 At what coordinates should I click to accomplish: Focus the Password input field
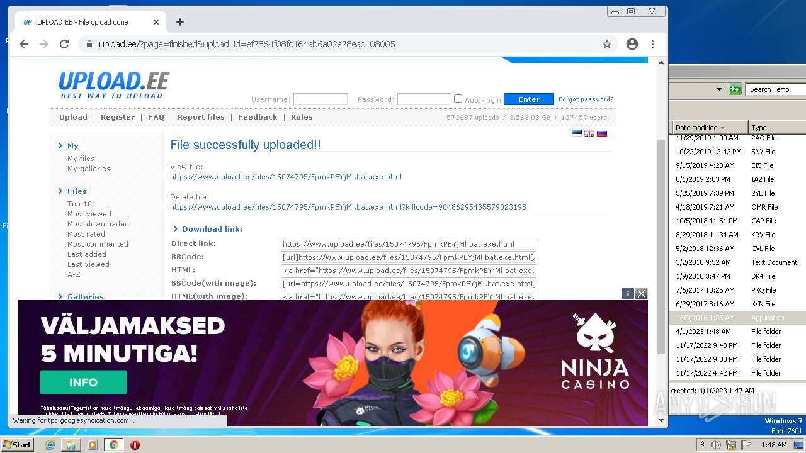(424, 99)
